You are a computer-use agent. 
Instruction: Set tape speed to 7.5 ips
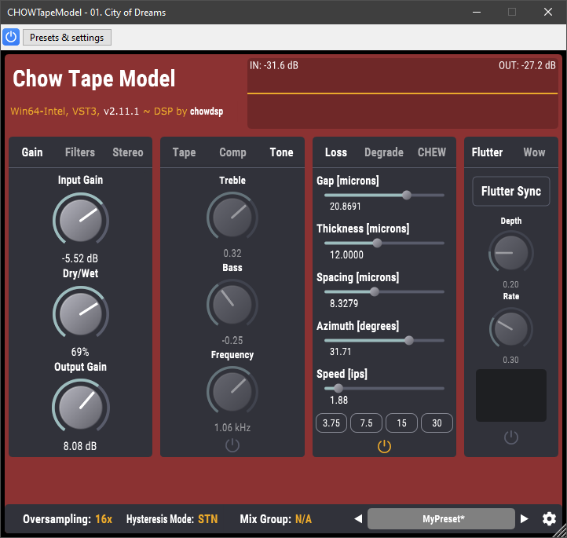(366, 423)
